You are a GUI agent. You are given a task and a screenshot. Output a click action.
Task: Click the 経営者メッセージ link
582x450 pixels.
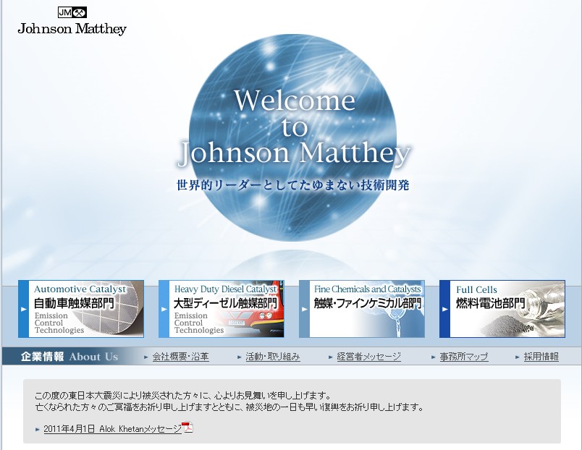click(x=368, y=357)
